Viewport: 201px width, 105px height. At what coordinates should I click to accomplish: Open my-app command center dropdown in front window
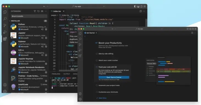(x=162, y=29)
